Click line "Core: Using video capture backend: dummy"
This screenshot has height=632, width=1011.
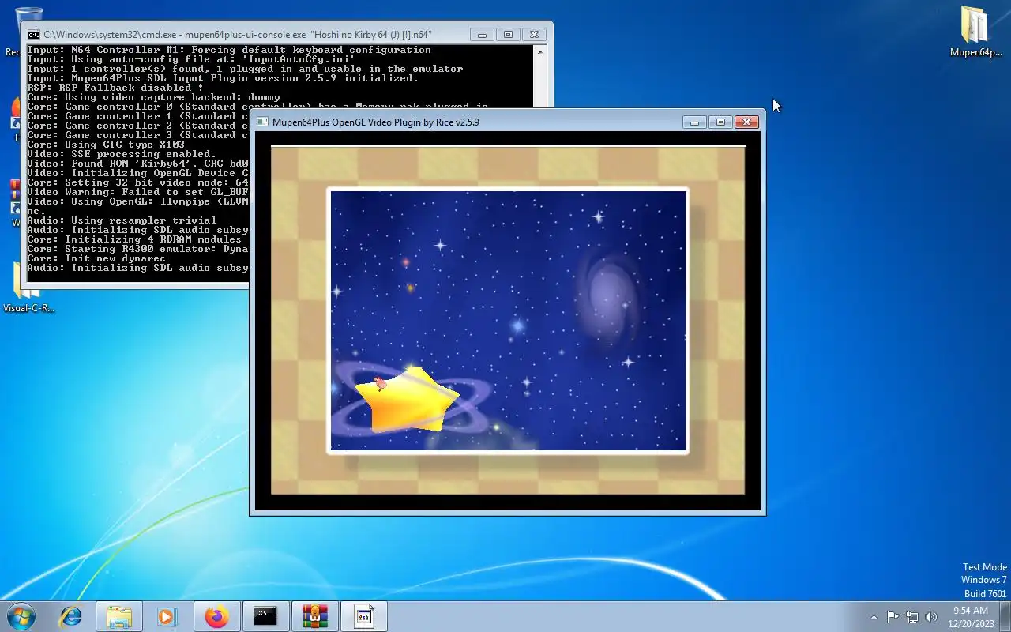point(153,97)
